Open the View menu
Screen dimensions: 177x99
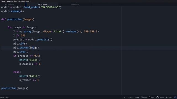click(x=4, y=1)
